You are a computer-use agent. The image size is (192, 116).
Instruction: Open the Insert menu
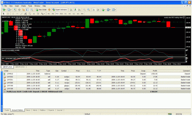click(17, 6)
